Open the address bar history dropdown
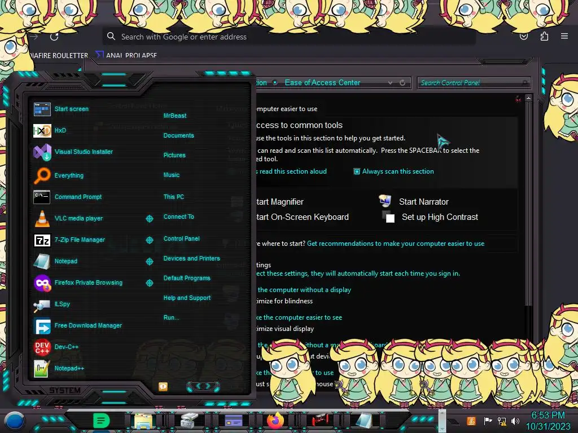Screen dimensions: 578x433 point(390,83)
